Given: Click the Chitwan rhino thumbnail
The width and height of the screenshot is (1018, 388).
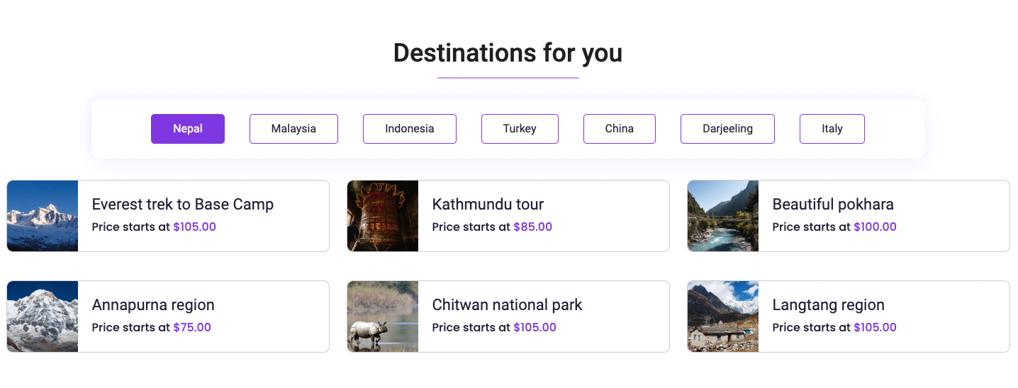Looking at the screenshot, I should click(383, 316).
